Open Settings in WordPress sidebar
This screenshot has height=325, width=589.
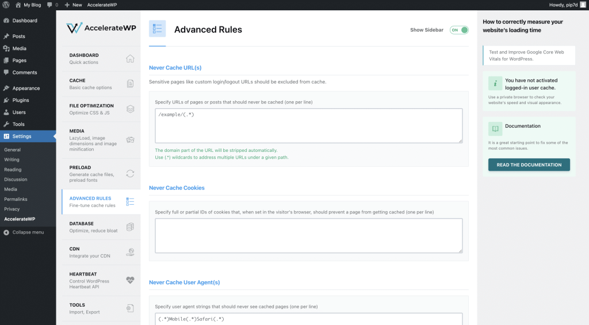(x=28, y=136)
